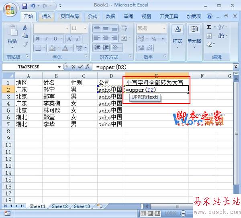This screenshot has height=218, width=241.
Task: Toggle Bold formatting
Action: (38, 39)
